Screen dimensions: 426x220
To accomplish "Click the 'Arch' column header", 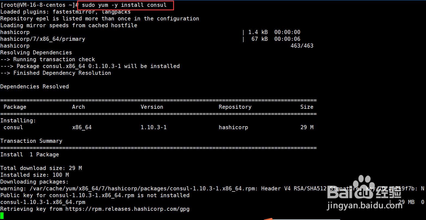I will click(x=79, y=107).
